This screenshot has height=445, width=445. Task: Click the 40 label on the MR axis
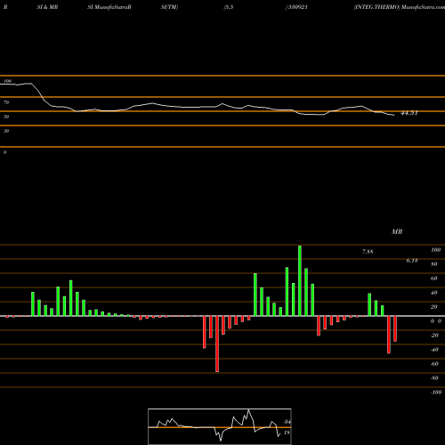point(434,293)
